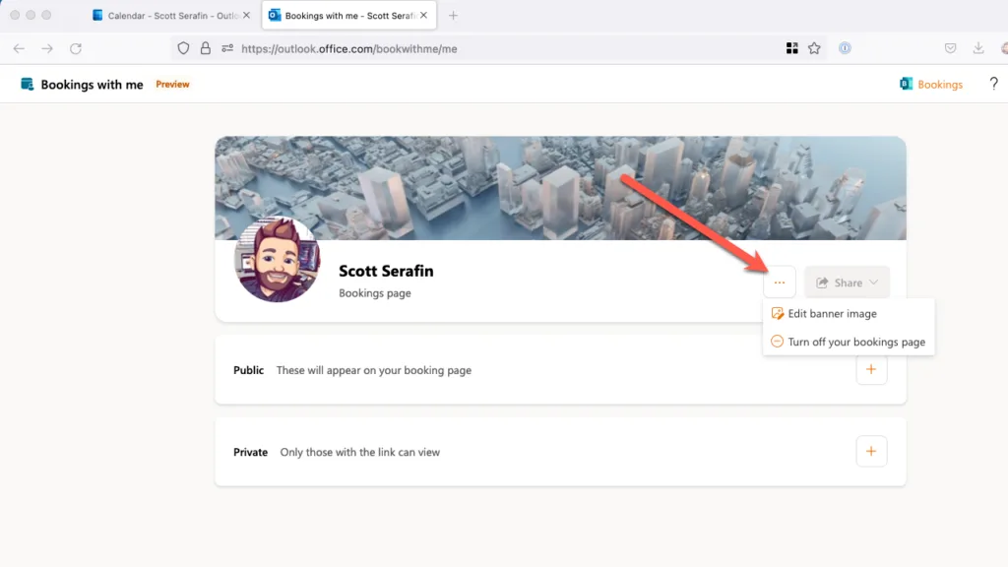Choose Edit banner image from the menu
1008x567 pixels.
pyautogui.click(x=849, y=314)
